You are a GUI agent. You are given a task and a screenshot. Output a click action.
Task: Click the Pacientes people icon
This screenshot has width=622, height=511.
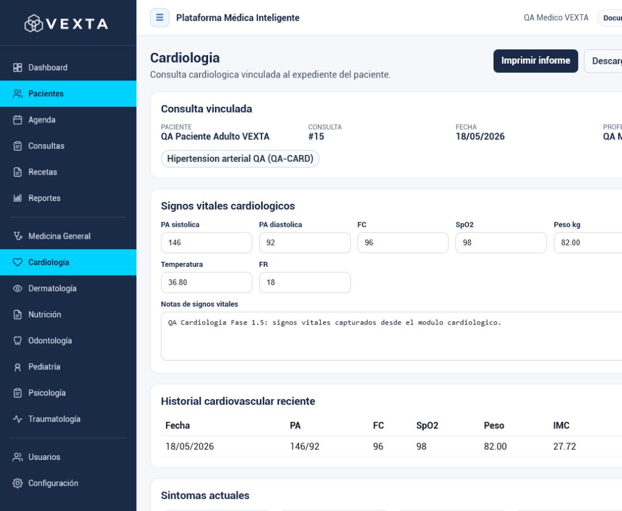(x=17, y=94)
